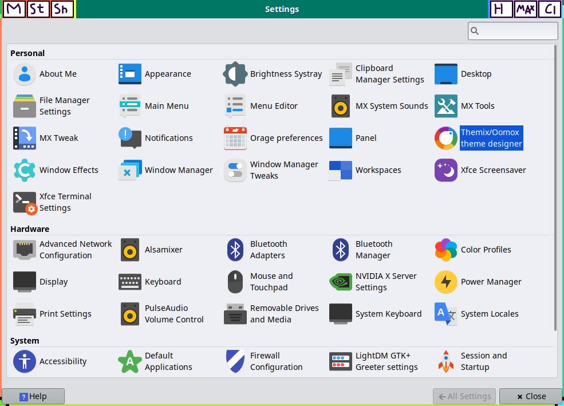This screenshot has width=564, height=406.
Task: Open Xfce Terminal Settings
Action: coord(25,202)
